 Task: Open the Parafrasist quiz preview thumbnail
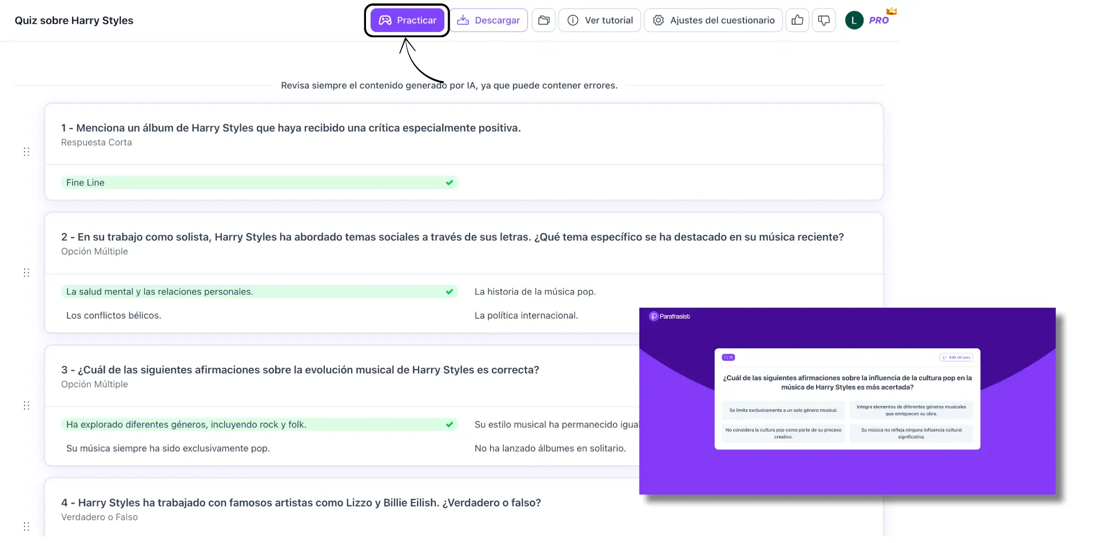point(847,401)
